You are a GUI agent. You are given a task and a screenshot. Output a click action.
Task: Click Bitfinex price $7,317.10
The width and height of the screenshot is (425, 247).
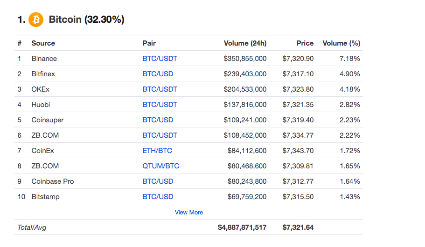[x=298, y=74]
